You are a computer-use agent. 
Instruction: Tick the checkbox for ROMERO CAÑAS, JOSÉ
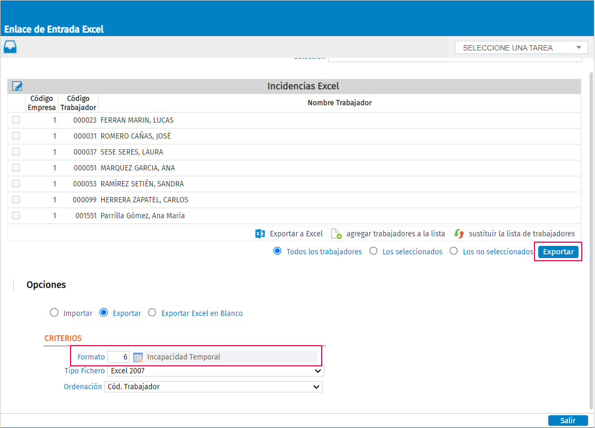pyautogui.click(x=16, y=136)
